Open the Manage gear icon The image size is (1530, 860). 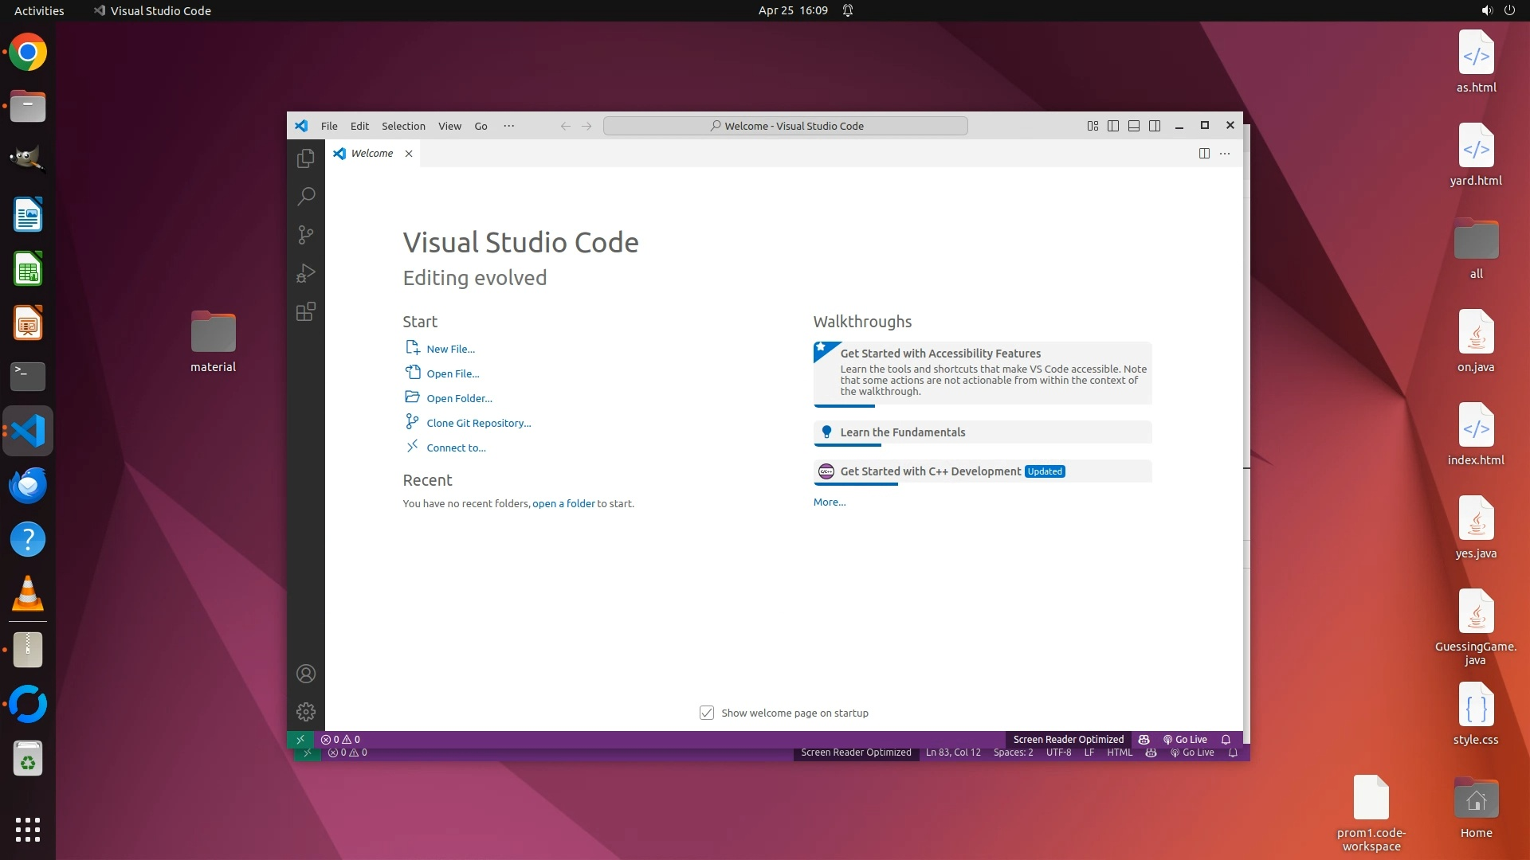(x=305, y=712)
